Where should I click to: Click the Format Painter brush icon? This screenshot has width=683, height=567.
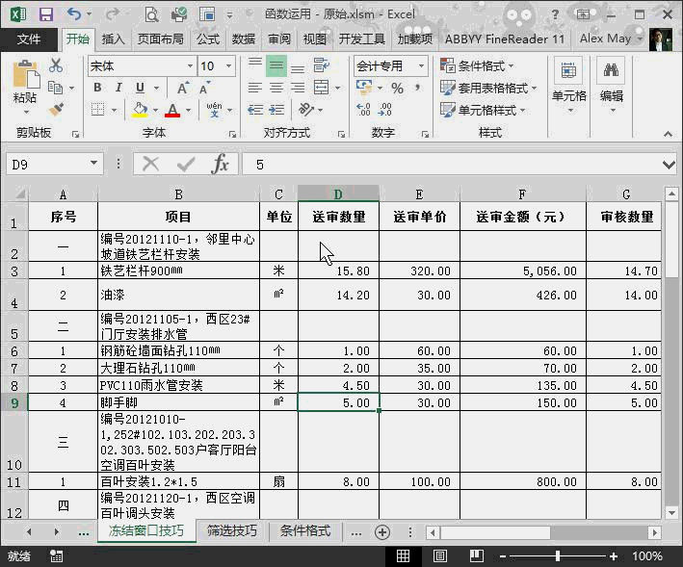coord(56,109)
